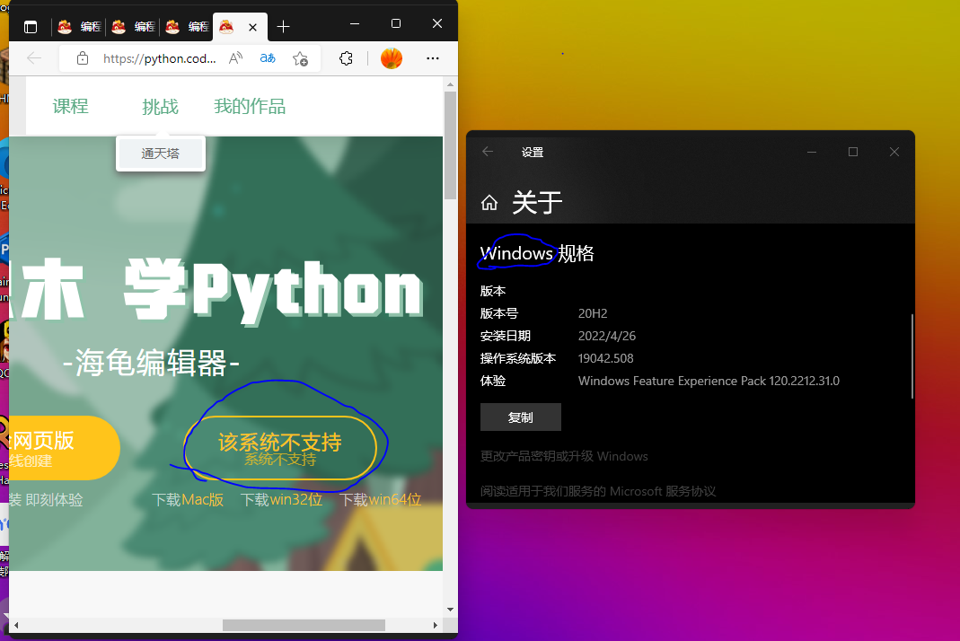Viewport: 960px width, 641px height.
Task: Select the 20H2 version number text
Action: [x=593, y=313]
